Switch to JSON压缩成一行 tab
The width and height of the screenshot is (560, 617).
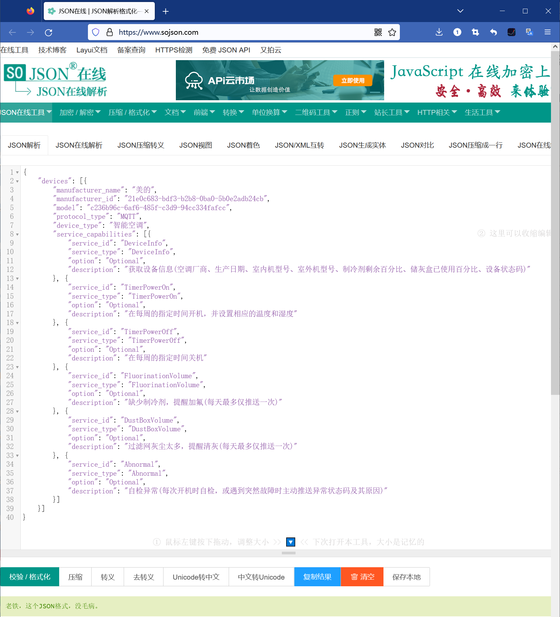(x=475, y=145)
